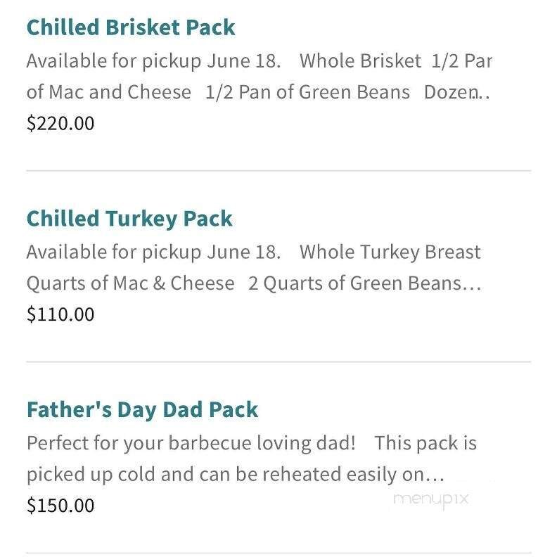The width and height of the screenshot is (557, 557).
Task: Open the Chilled Turkey Pack item
Action: pyautogui.click(x=129, y=219)
